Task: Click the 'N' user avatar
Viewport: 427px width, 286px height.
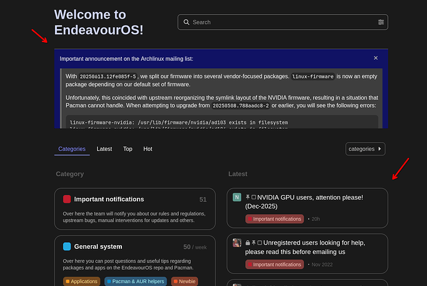Action: coord(237,197)
